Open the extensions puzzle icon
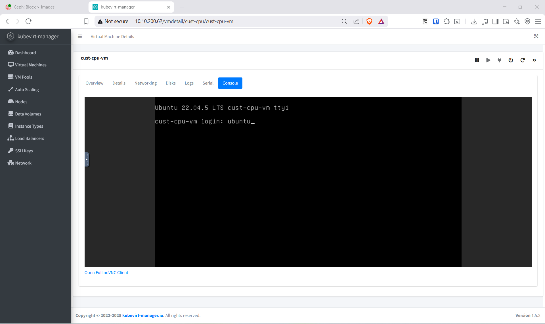 [x=447, y=21]
